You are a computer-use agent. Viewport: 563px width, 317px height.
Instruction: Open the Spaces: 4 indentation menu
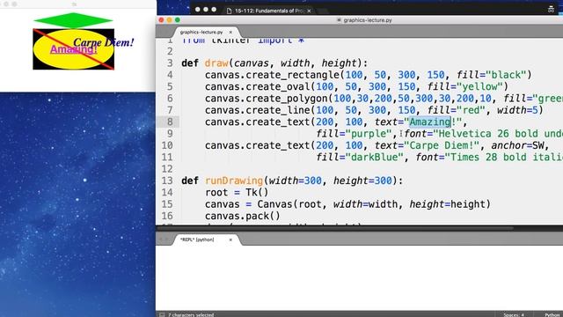click(x=514, y=315)
